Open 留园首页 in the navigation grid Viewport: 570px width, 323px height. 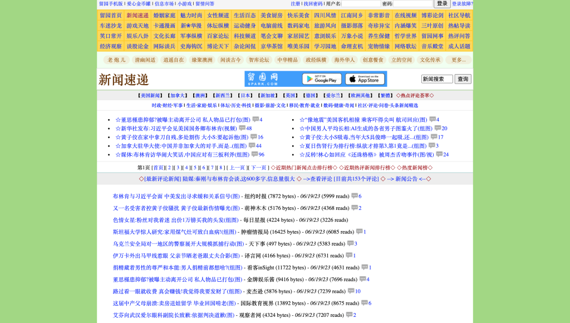111,16
